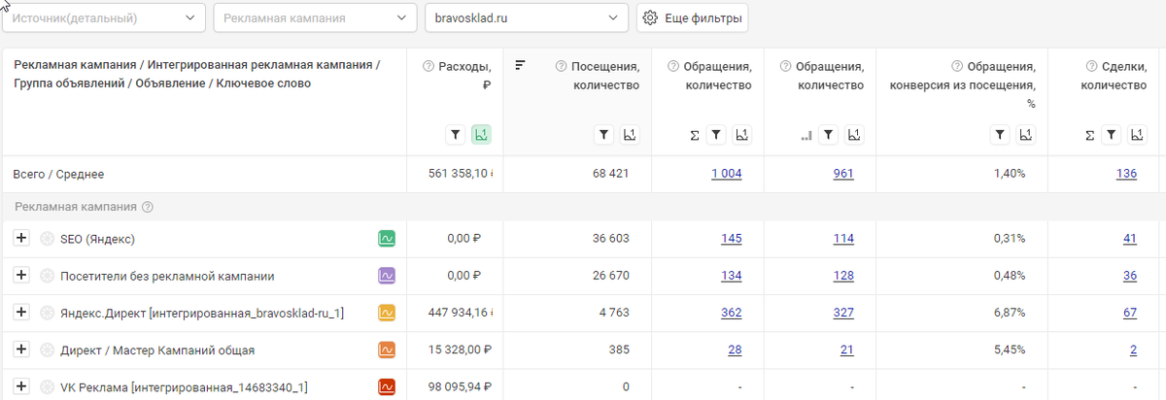Open filter in first Обращения, количество column
The height and width of the screenshot is (400, 1166).
point(715,135)
